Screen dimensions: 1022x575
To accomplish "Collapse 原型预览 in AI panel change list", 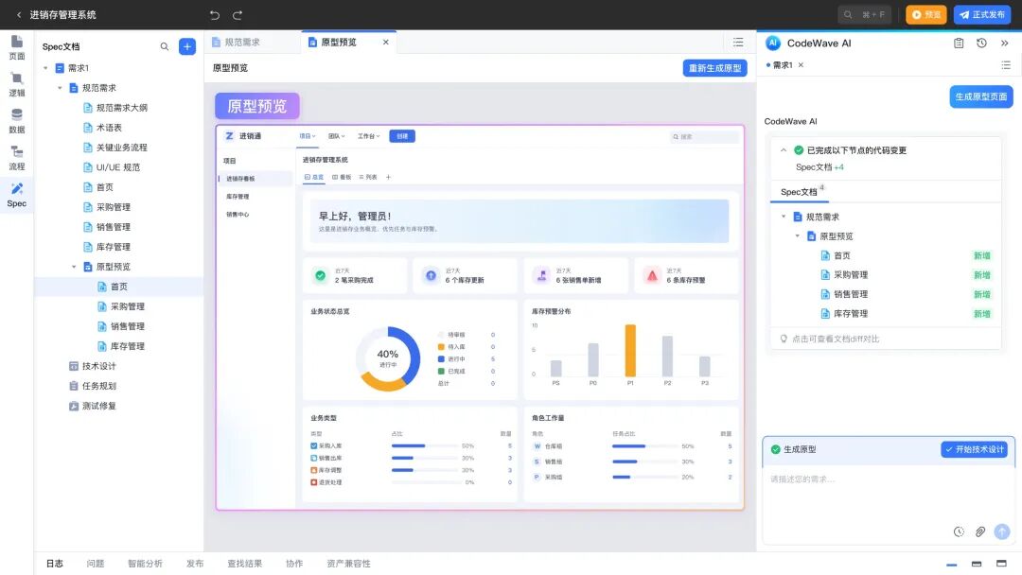I will 797,236.
